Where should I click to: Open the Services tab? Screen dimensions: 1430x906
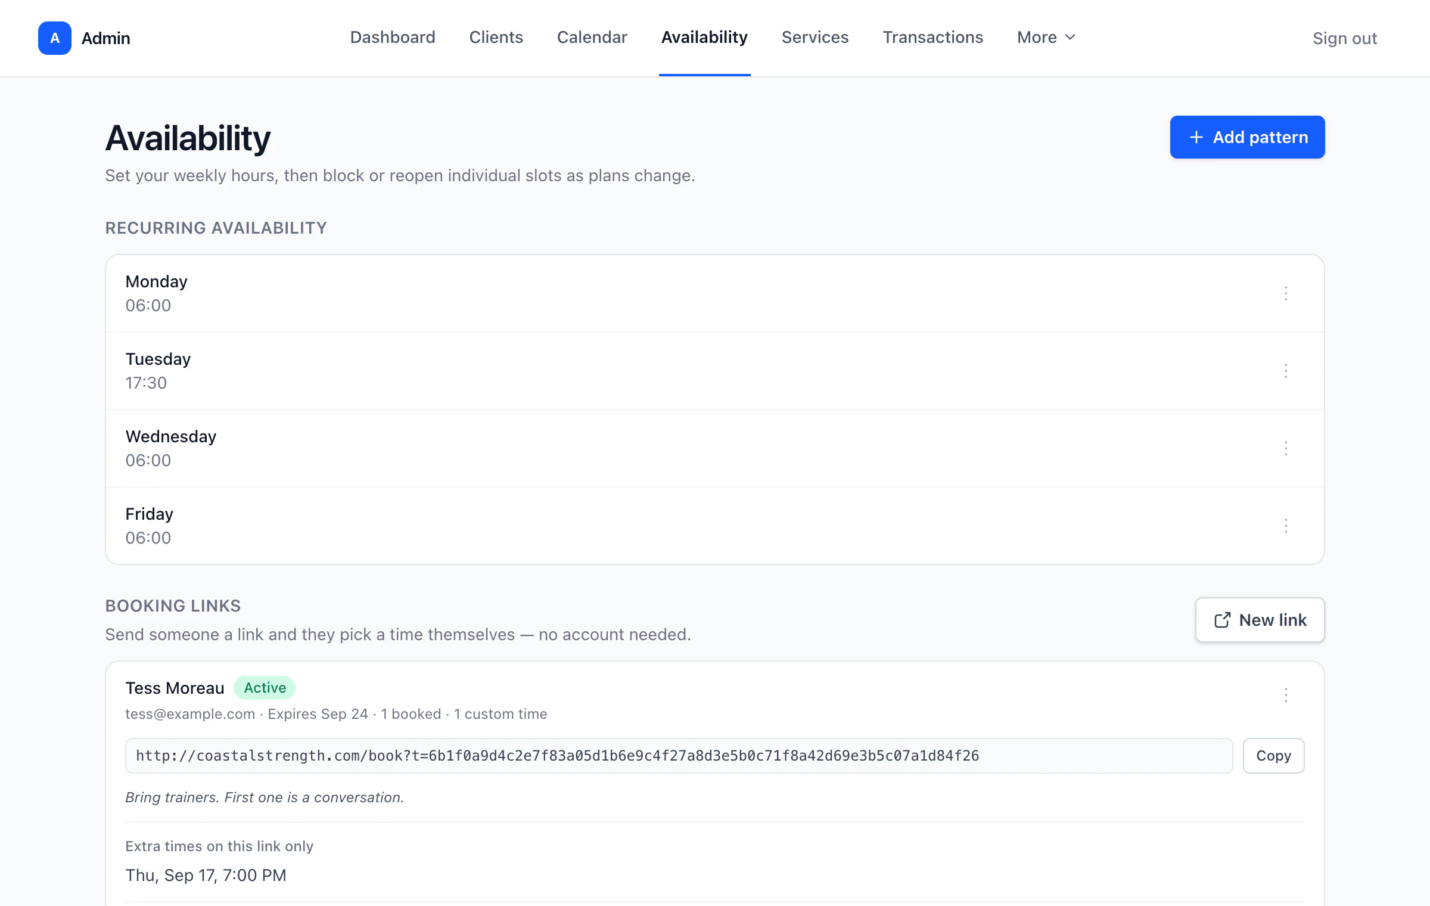815,37
